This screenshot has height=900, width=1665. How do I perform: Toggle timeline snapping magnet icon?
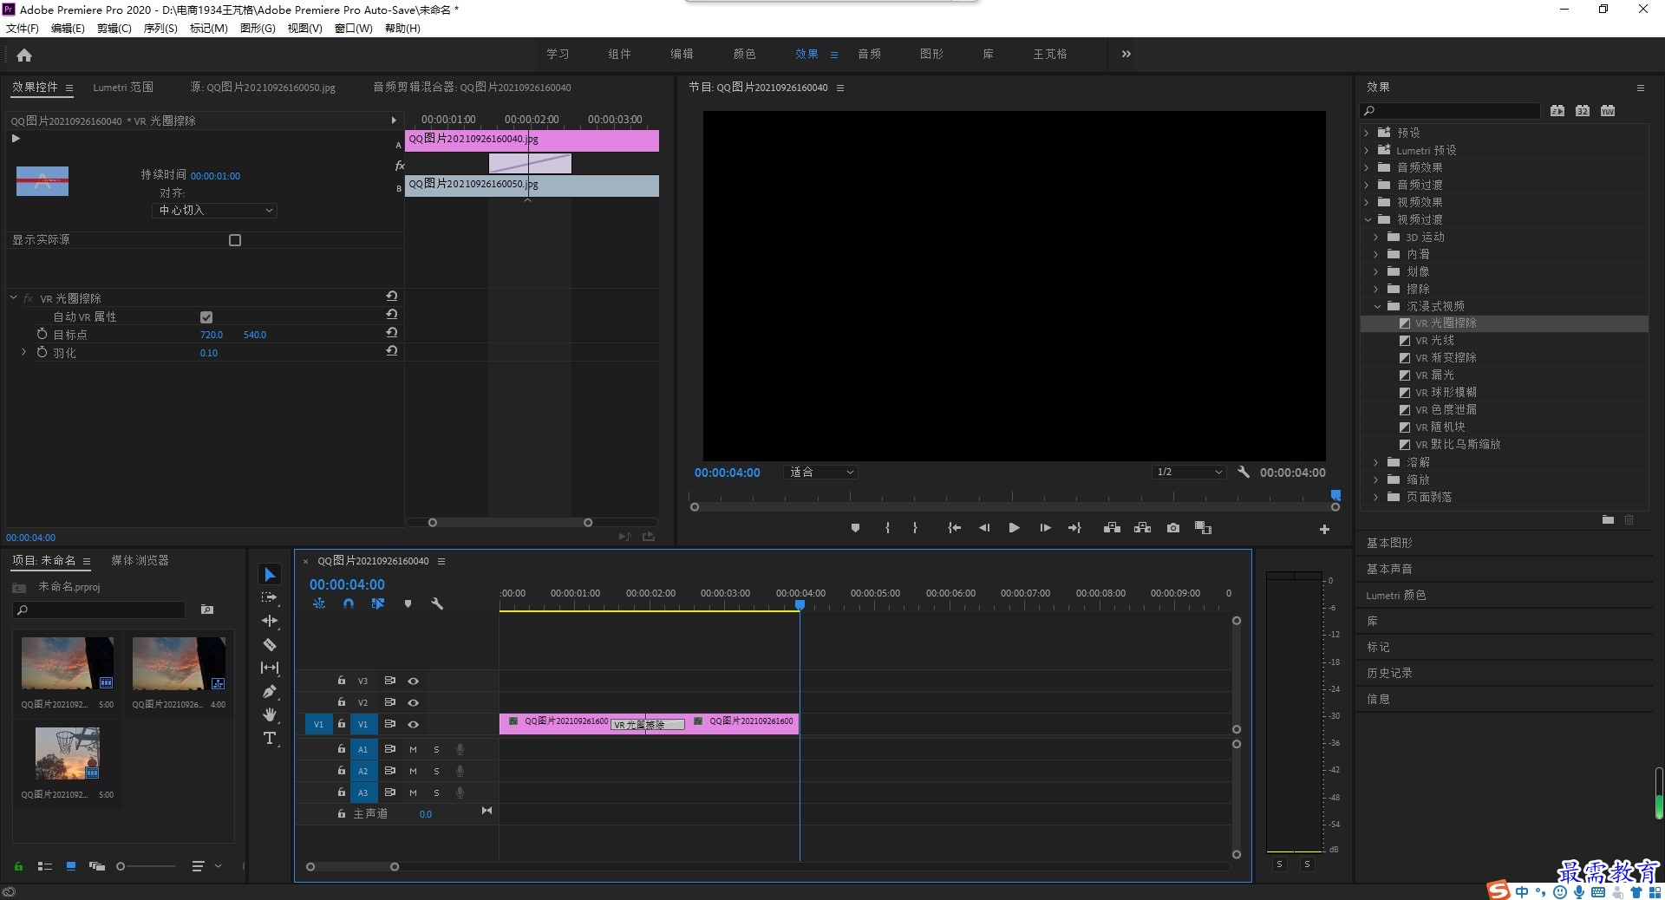point(349,603)
